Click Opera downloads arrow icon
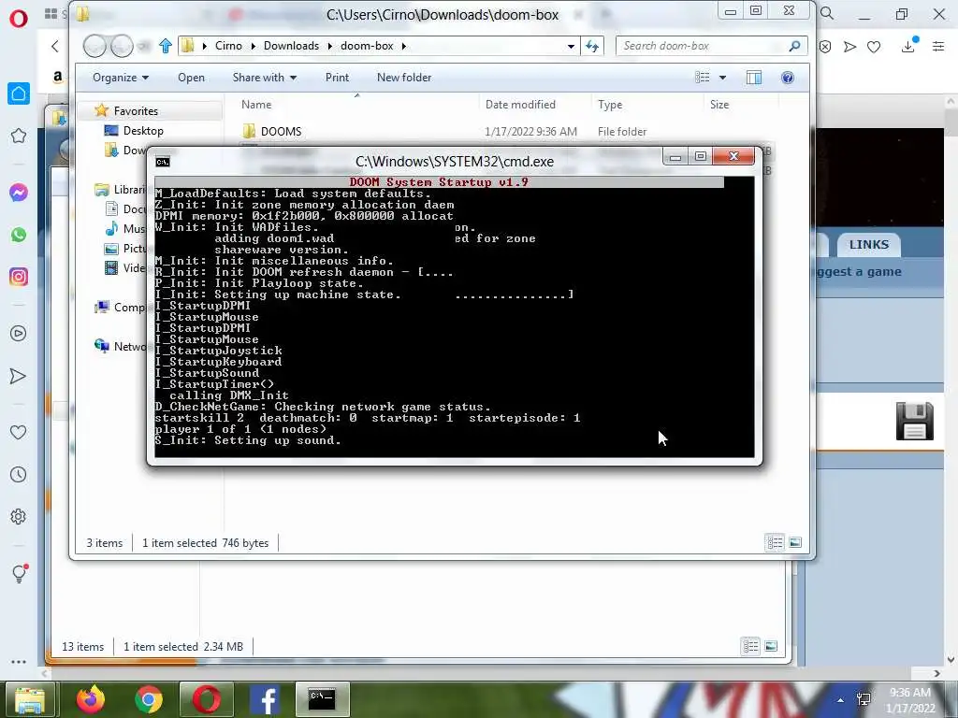 pyautogui.click(x=908, y=46)
